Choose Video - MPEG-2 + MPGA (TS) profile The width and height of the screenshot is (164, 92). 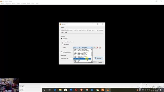[82, 52]
